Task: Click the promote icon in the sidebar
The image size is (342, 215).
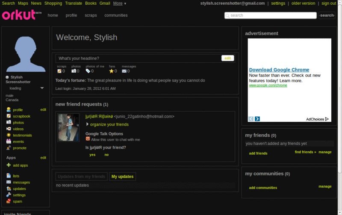Action: (9, 147)
